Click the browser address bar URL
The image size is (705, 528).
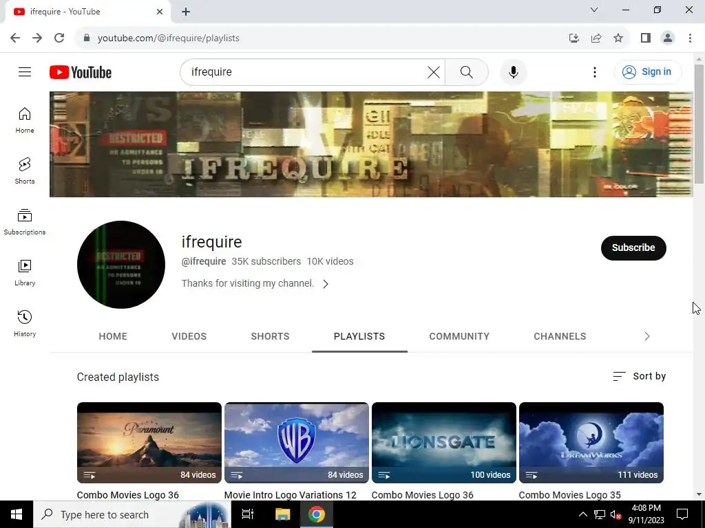[x=168, y=38]
